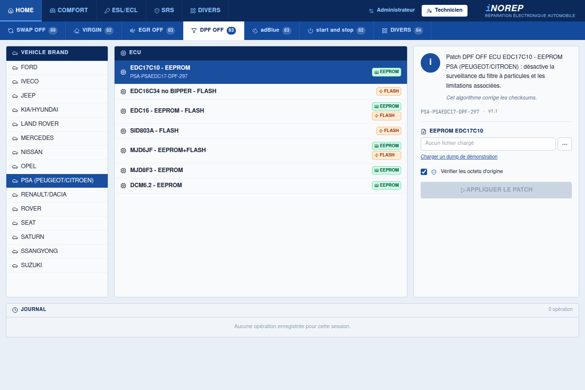Click PSA-PSAEDC17-DPF-297 patch identifier
This screenshot has height=390, width=585.
coord(450,112)
